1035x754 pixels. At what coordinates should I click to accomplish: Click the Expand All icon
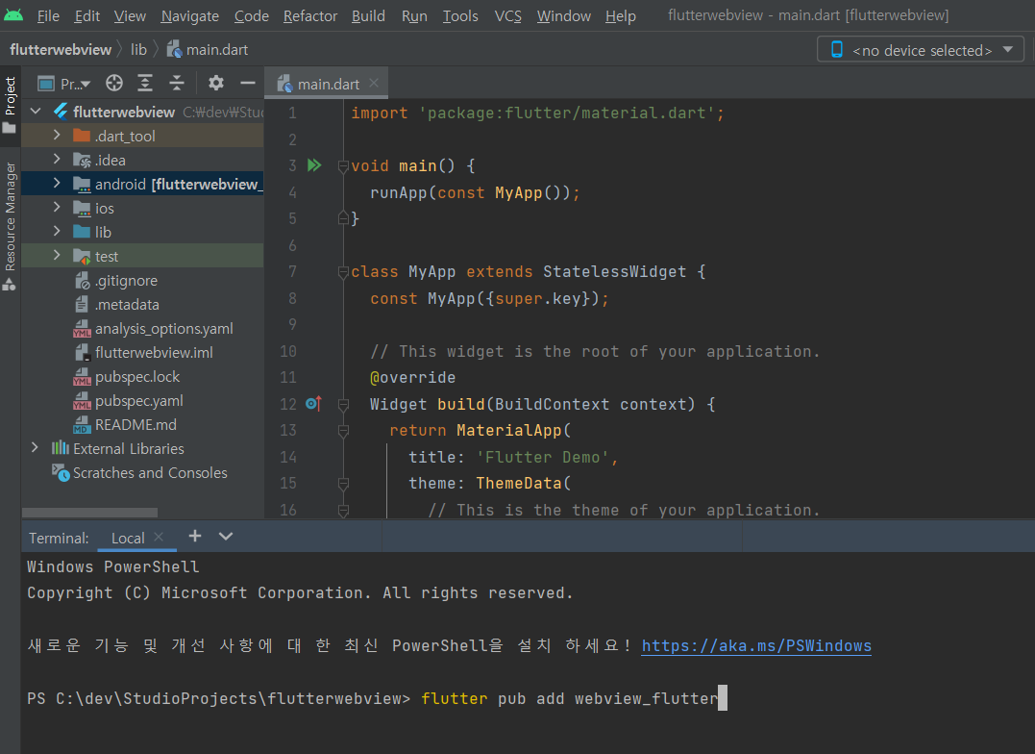tap(145, 84)
